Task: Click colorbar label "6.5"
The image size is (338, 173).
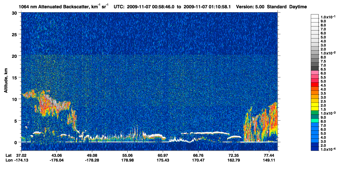Action: point(323,69)
